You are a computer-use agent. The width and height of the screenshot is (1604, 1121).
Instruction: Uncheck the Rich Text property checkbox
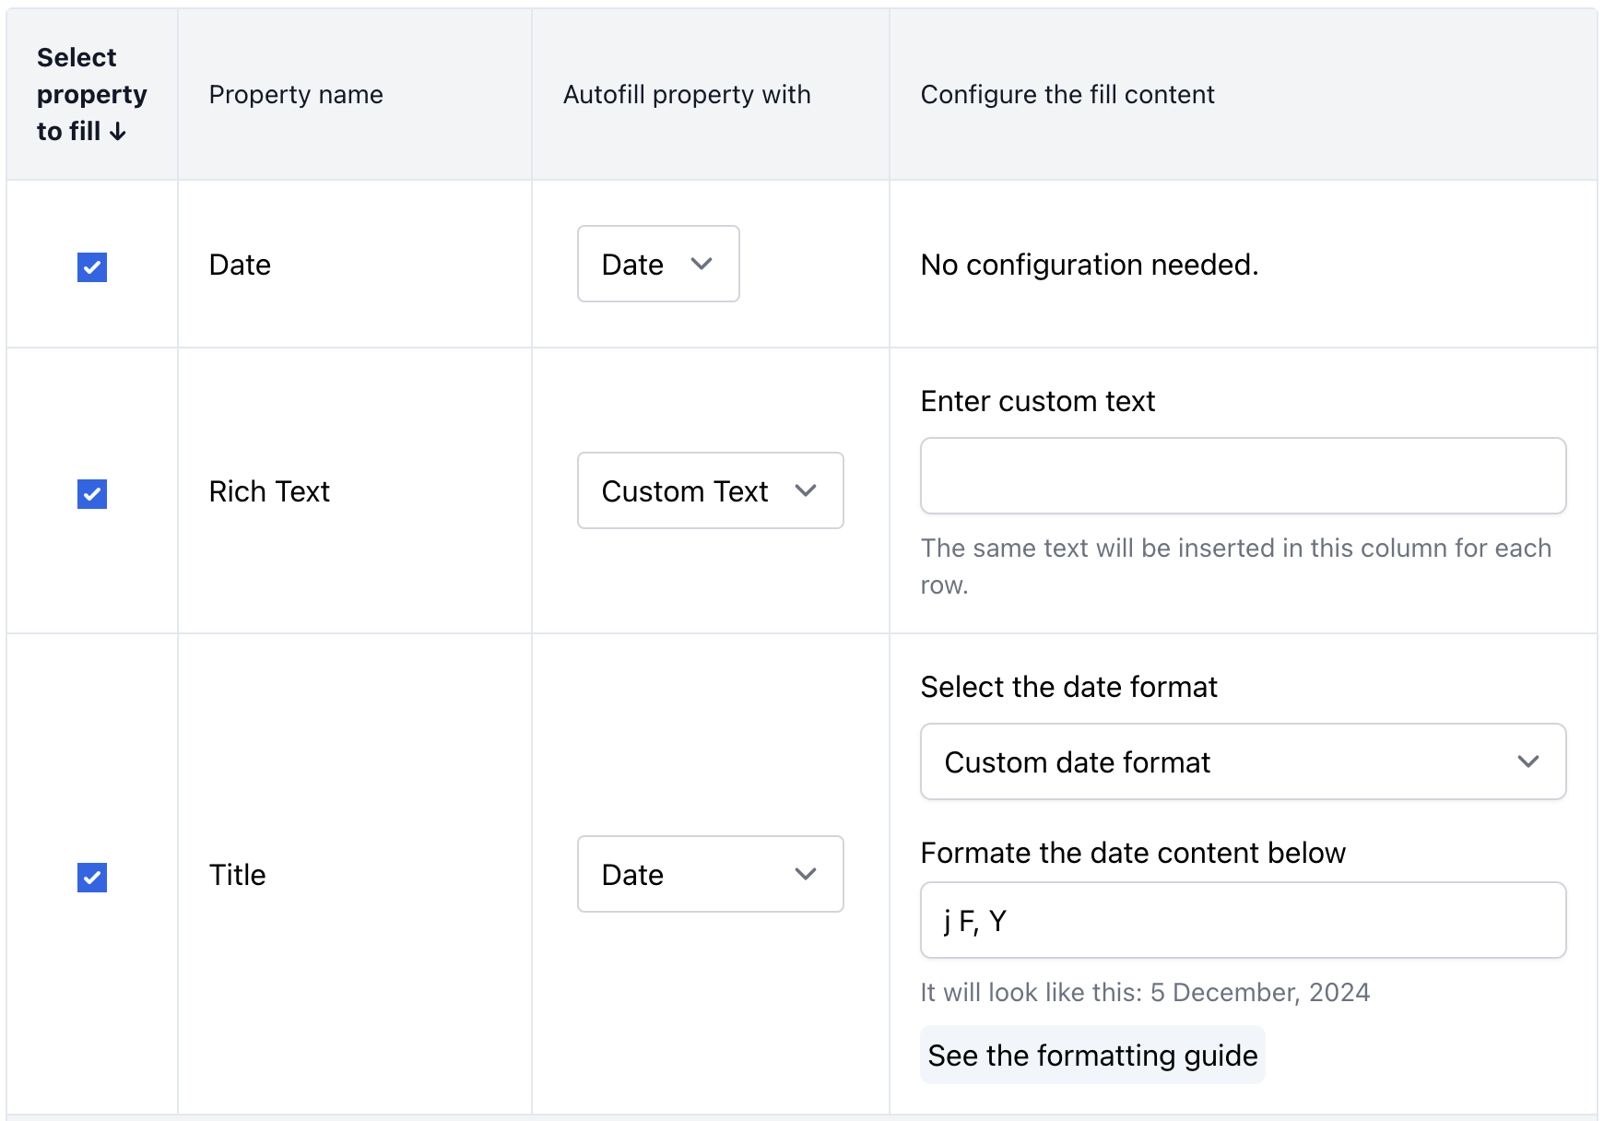click(92, 494)
